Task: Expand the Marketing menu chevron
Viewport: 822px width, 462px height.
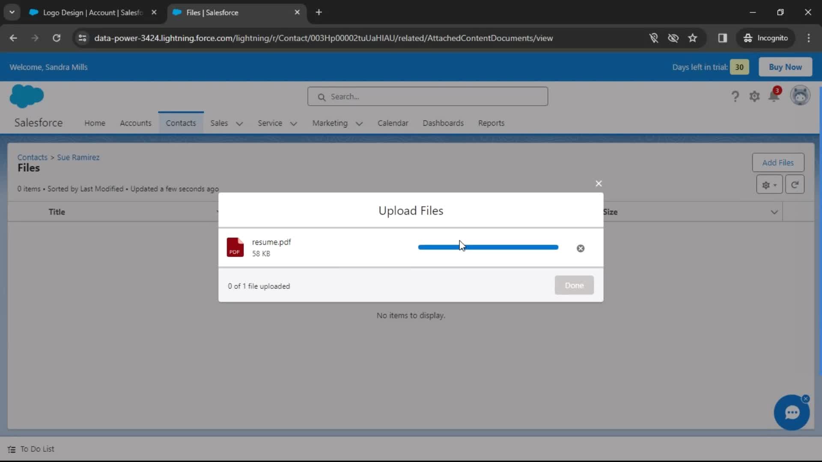Action: pyautogui.click(x=359, y=124)
